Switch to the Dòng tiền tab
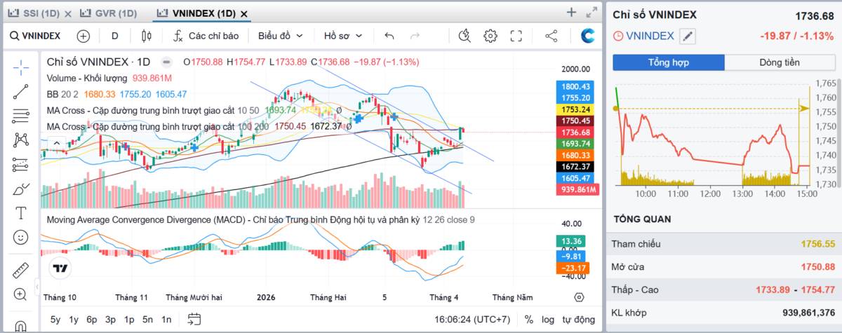Image resolution: width=842 pixels, height=333 pixels. point(779,62)
